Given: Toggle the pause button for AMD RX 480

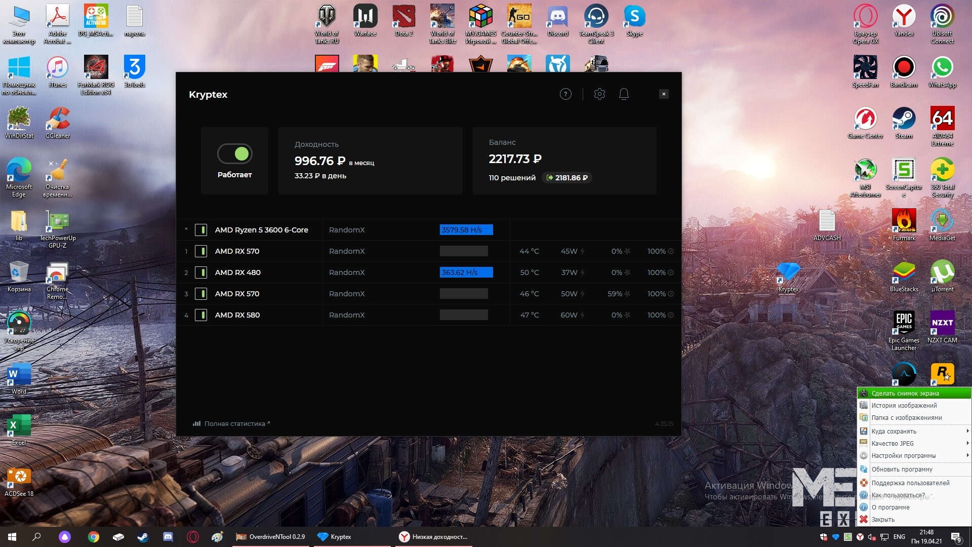Looking at the screenshot, I should (x=201, y=273).
